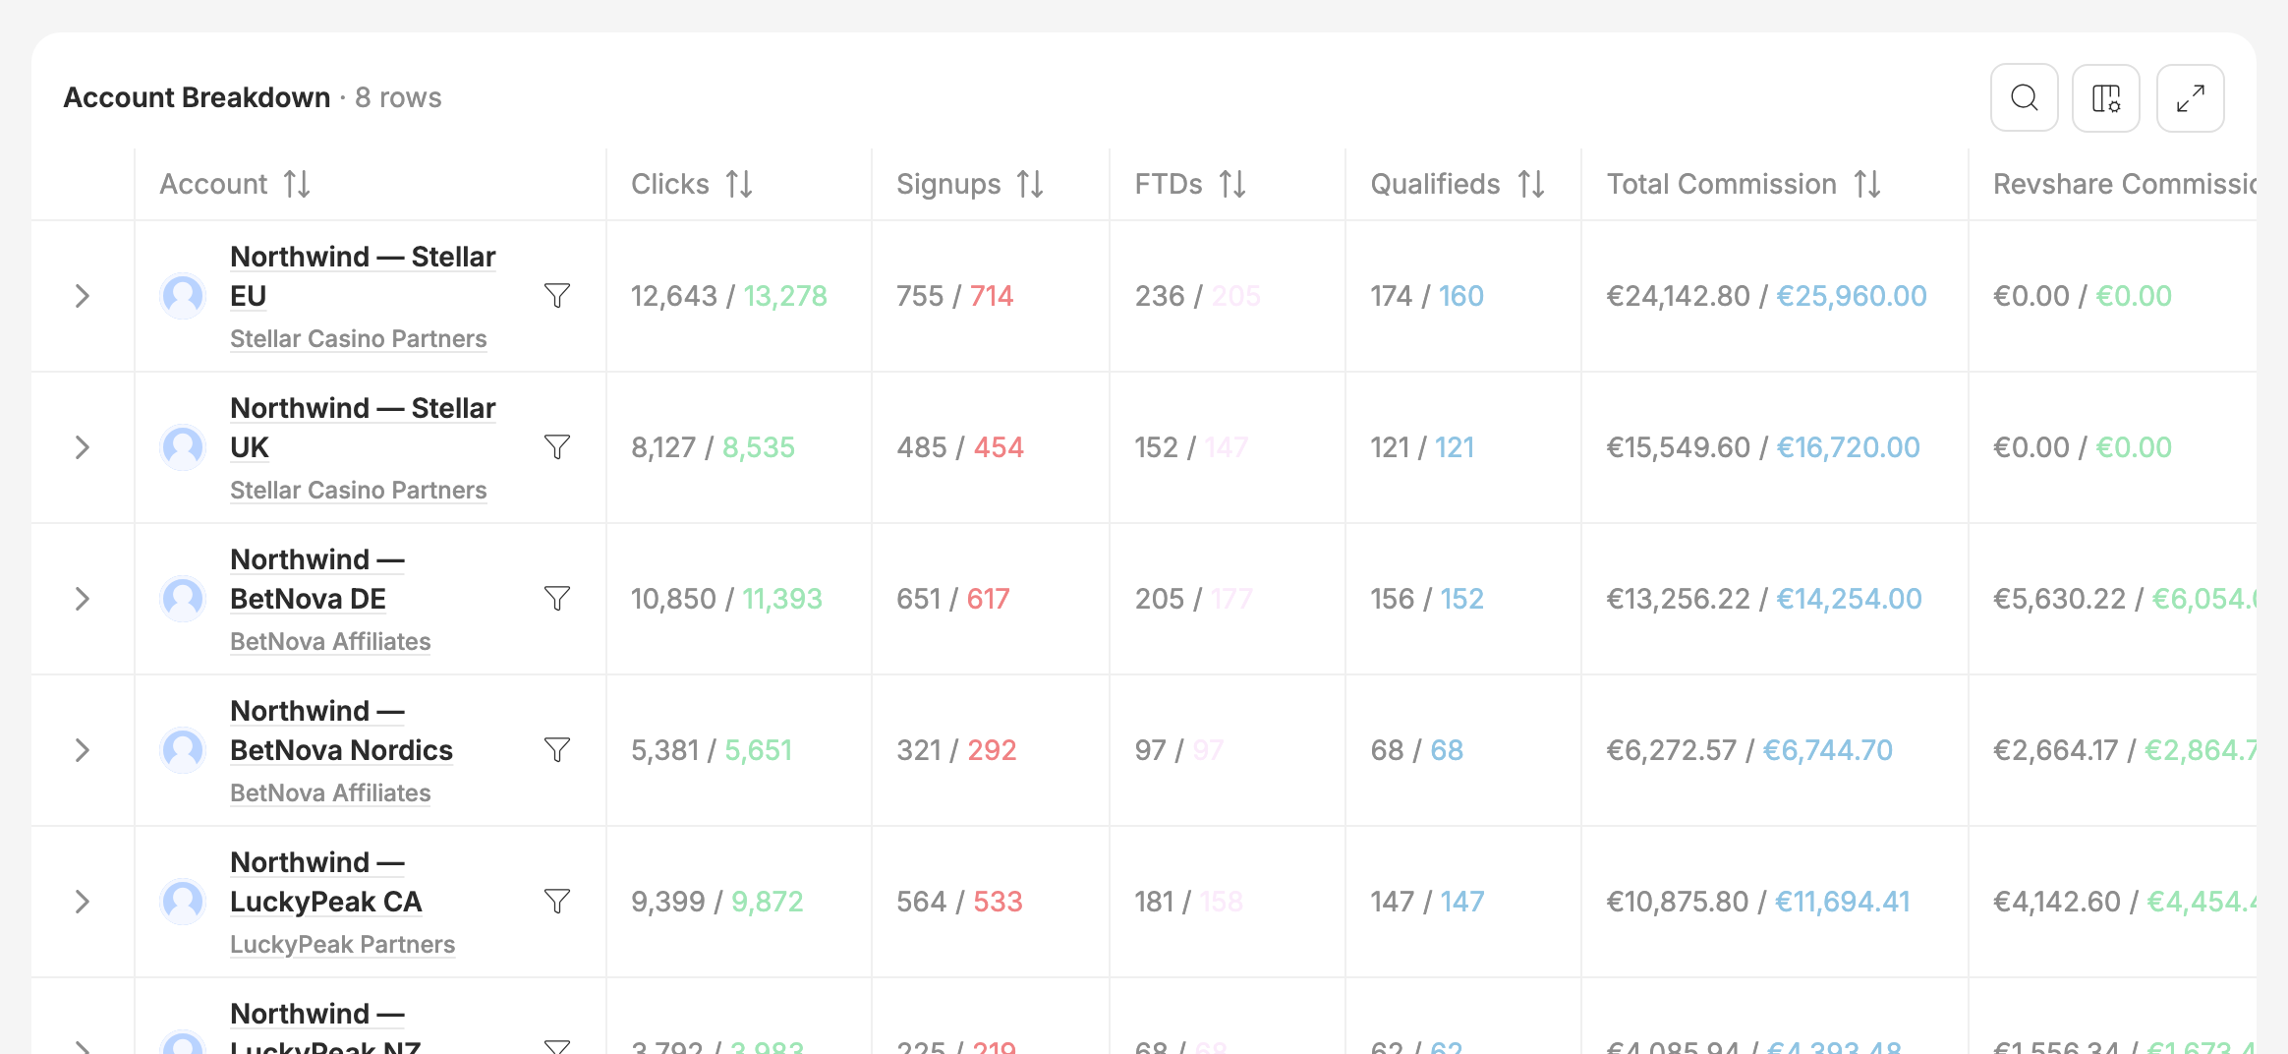Expand the Northwind — BetNova Nordics row
This screenshot has width=2288, height=1054.
click(x=83, y=750)
